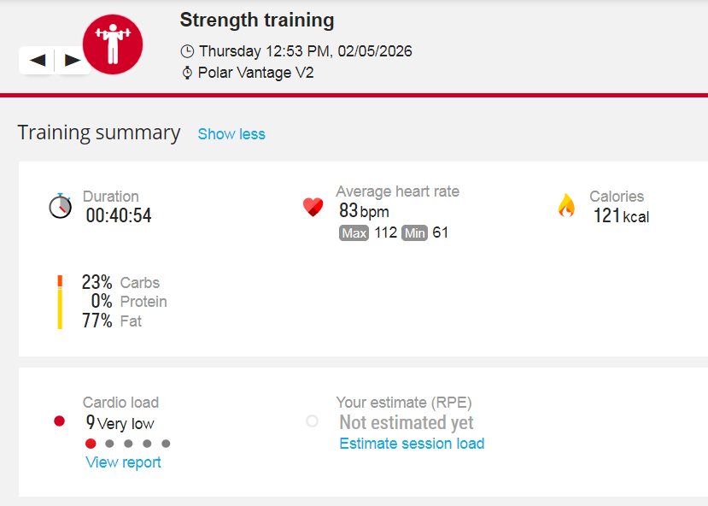Click the stopwatch duration icon
Screen dimensions: 708x506
point(60,206)
